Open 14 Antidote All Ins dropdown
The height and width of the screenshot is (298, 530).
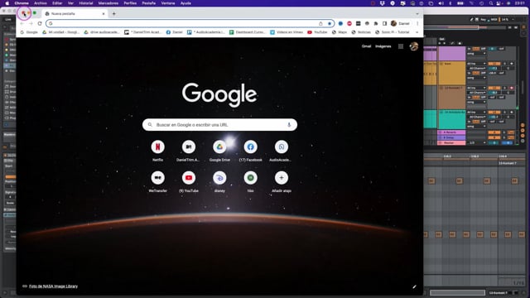pos(476,112)
